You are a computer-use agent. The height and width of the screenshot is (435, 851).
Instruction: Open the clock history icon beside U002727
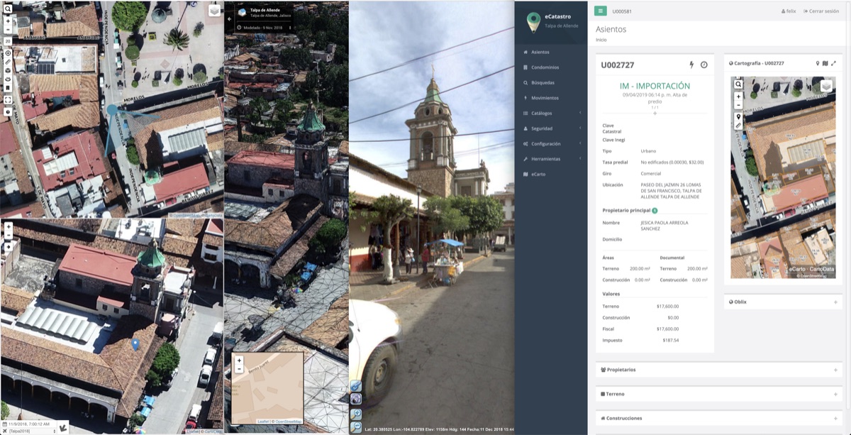(704, 65)
